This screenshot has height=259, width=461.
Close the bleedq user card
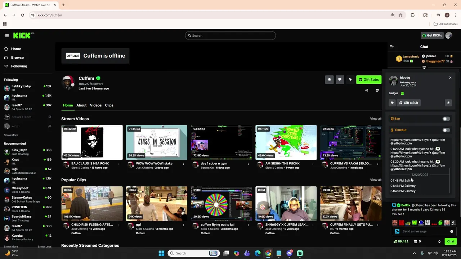pos(450,78)
